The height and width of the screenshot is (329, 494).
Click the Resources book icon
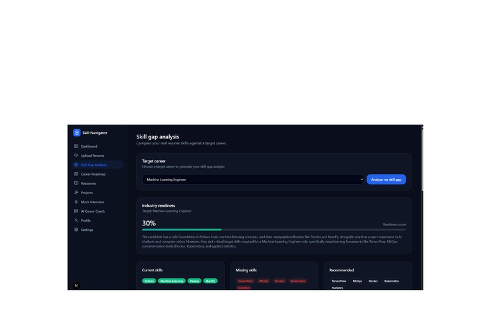point(76,183)
